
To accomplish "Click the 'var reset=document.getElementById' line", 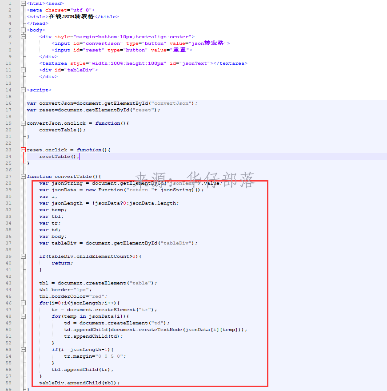I will (93, 110).
